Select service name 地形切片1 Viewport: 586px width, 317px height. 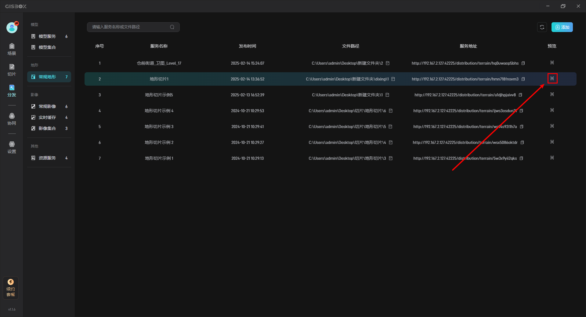click(x=159, y=79)
